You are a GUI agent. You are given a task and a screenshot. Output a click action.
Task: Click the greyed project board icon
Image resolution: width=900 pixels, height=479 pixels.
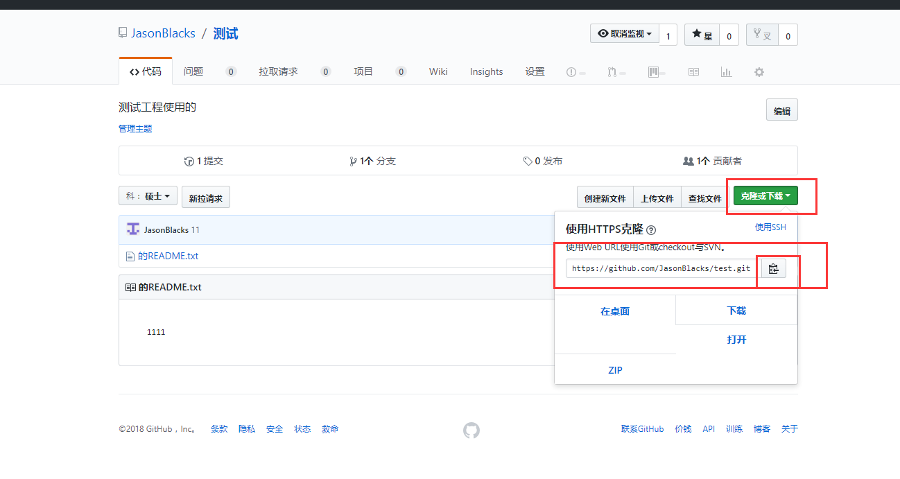click(x=653, y=71)
